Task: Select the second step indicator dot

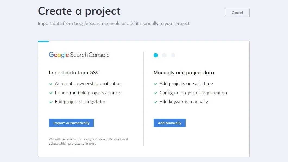Action: (x=164, y=55)
